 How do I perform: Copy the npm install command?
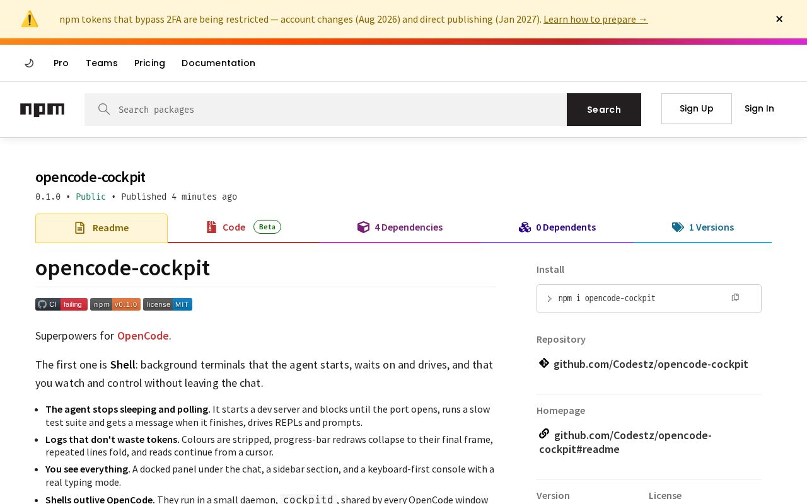tap(735, 297)
